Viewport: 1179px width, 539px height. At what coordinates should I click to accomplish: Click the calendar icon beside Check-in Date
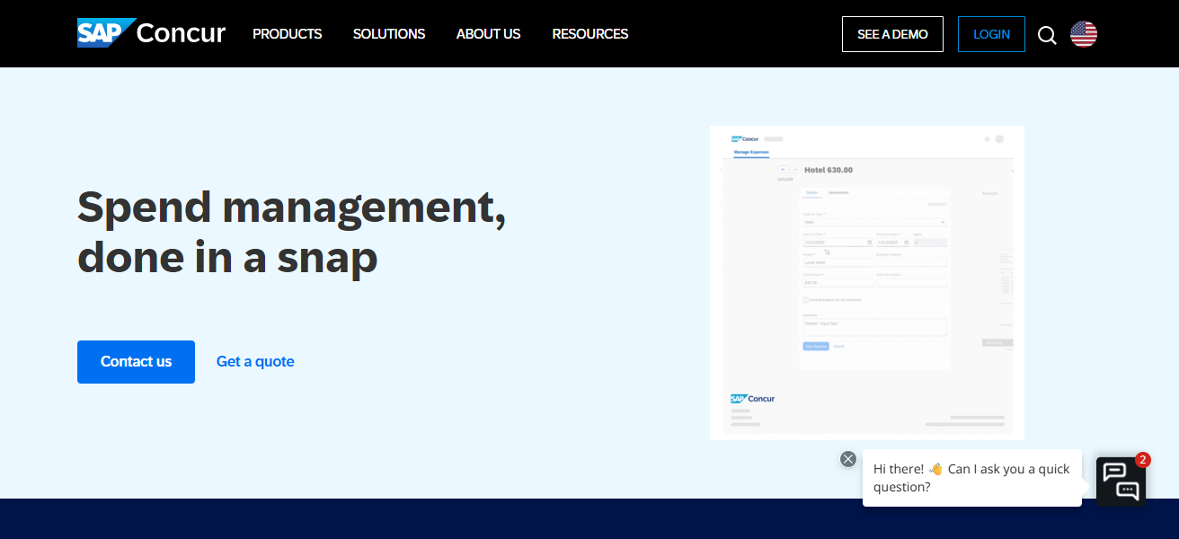tap(869, 243)
